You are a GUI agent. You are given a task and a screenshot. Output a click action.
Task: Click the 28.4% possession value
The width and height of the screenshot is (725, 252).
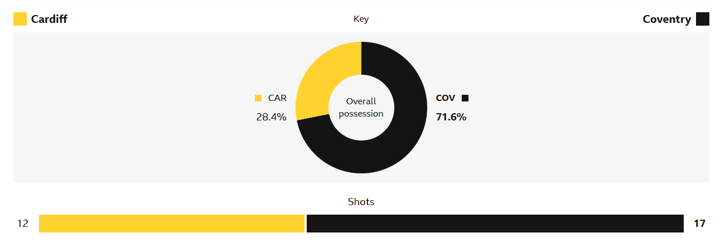coord(271,117)
